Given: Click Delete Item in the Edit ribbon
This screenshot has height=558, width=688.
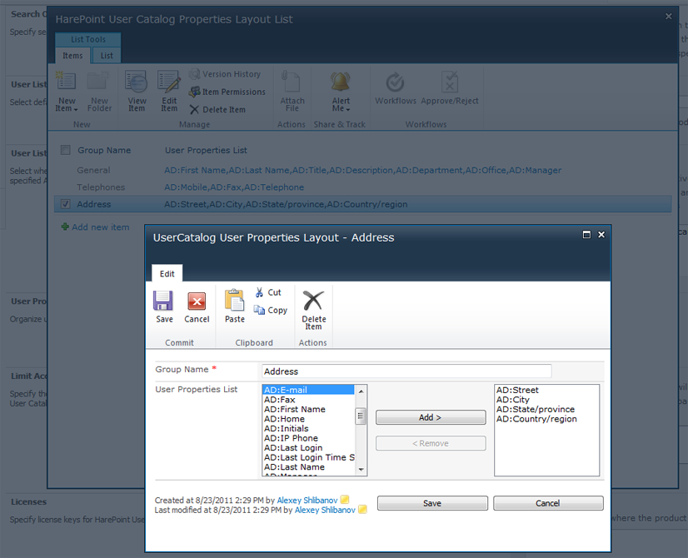Looking at the screenshot, I should pyautogui.click(x=314, y=310).
